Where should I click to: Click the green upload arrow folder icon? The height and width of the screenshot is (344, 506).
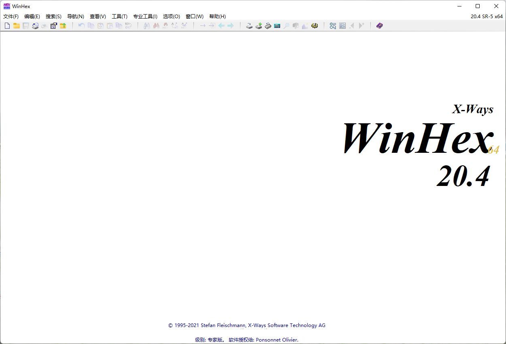pos(63,25)
